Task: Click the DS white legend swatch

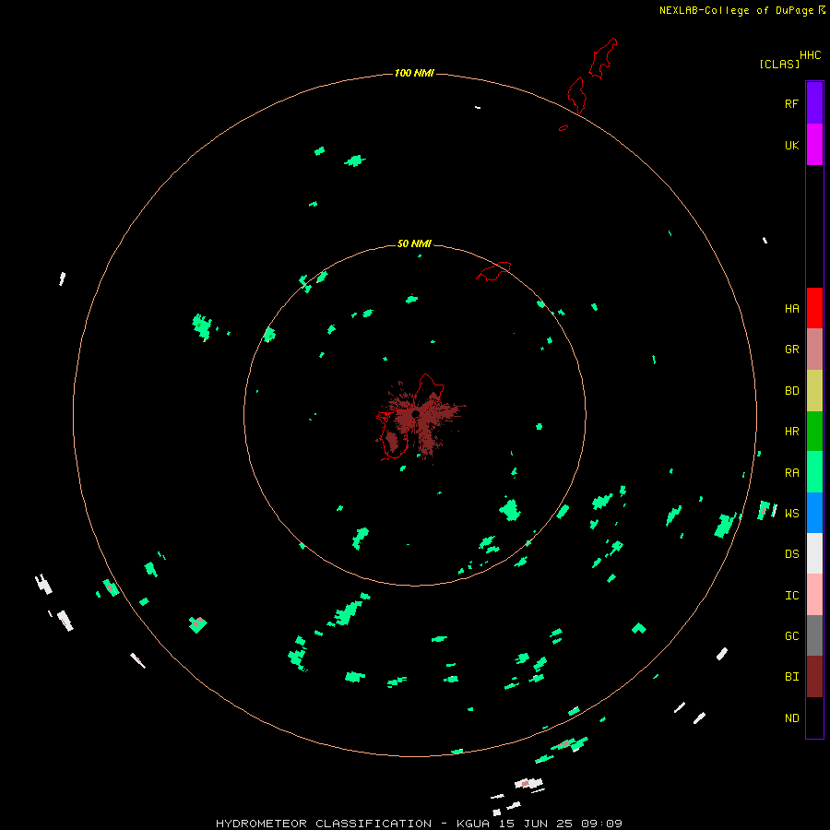Action: pyautogui.click(x=814, y=553)
